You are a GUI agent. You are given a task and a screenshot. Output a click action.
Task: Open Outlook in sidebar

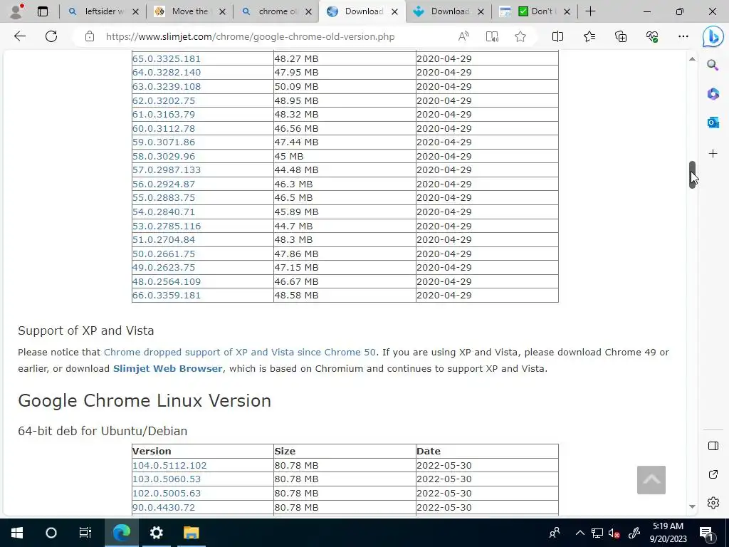(x=713, y=123)
